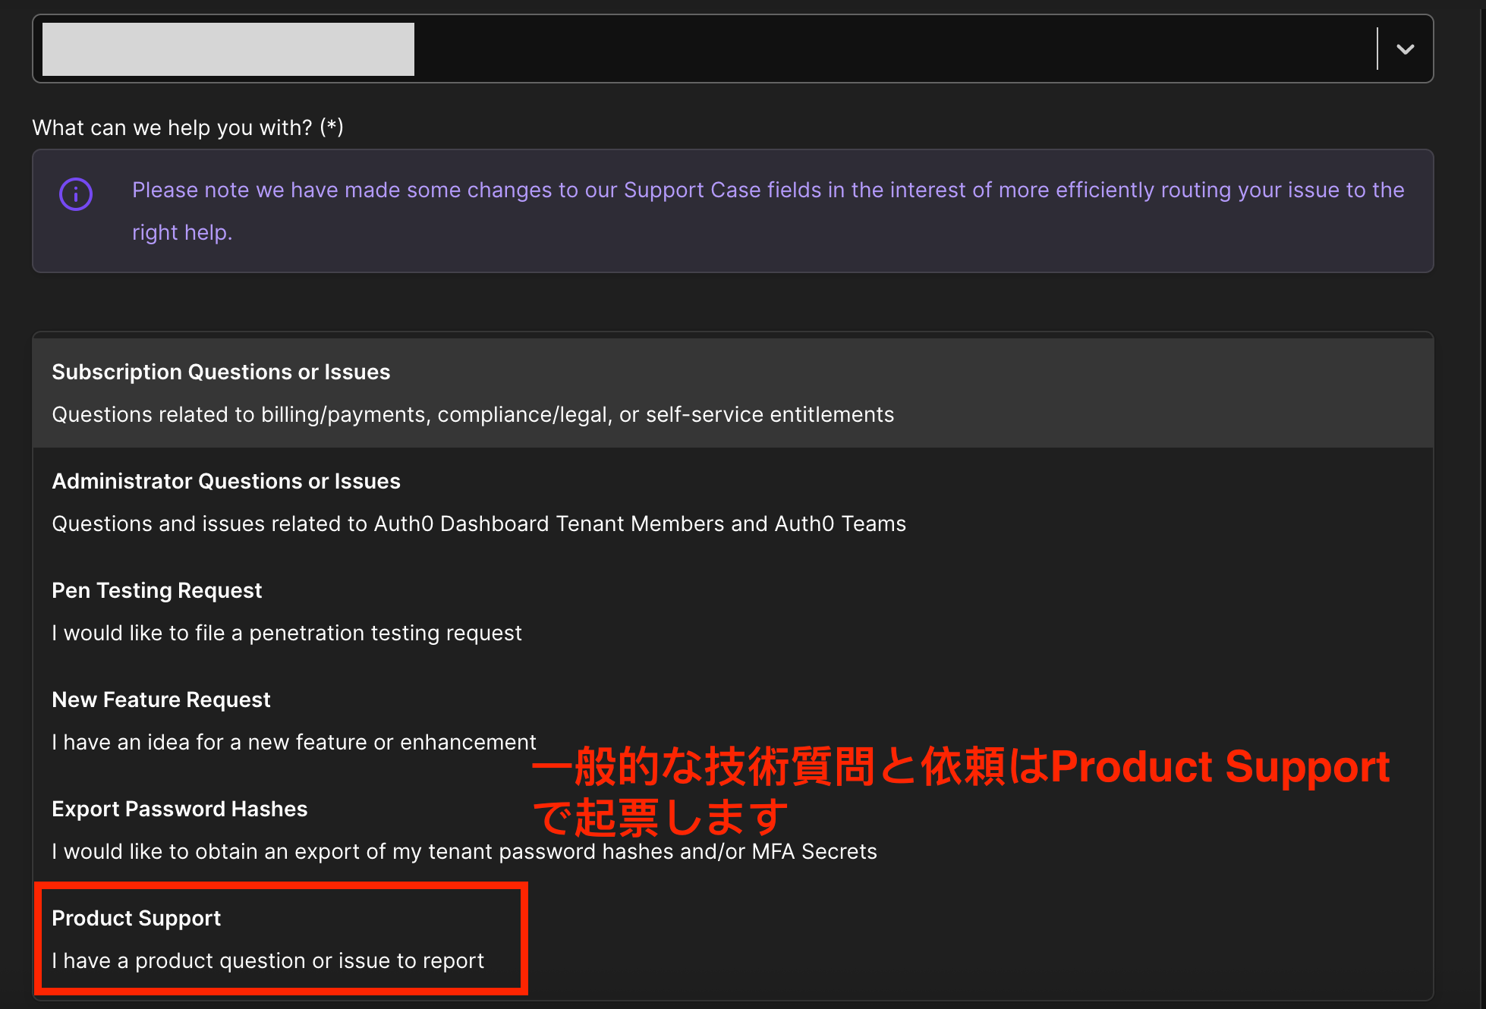Click Auth0 Dashboard Tenant Members description

(x=478, y=523)
